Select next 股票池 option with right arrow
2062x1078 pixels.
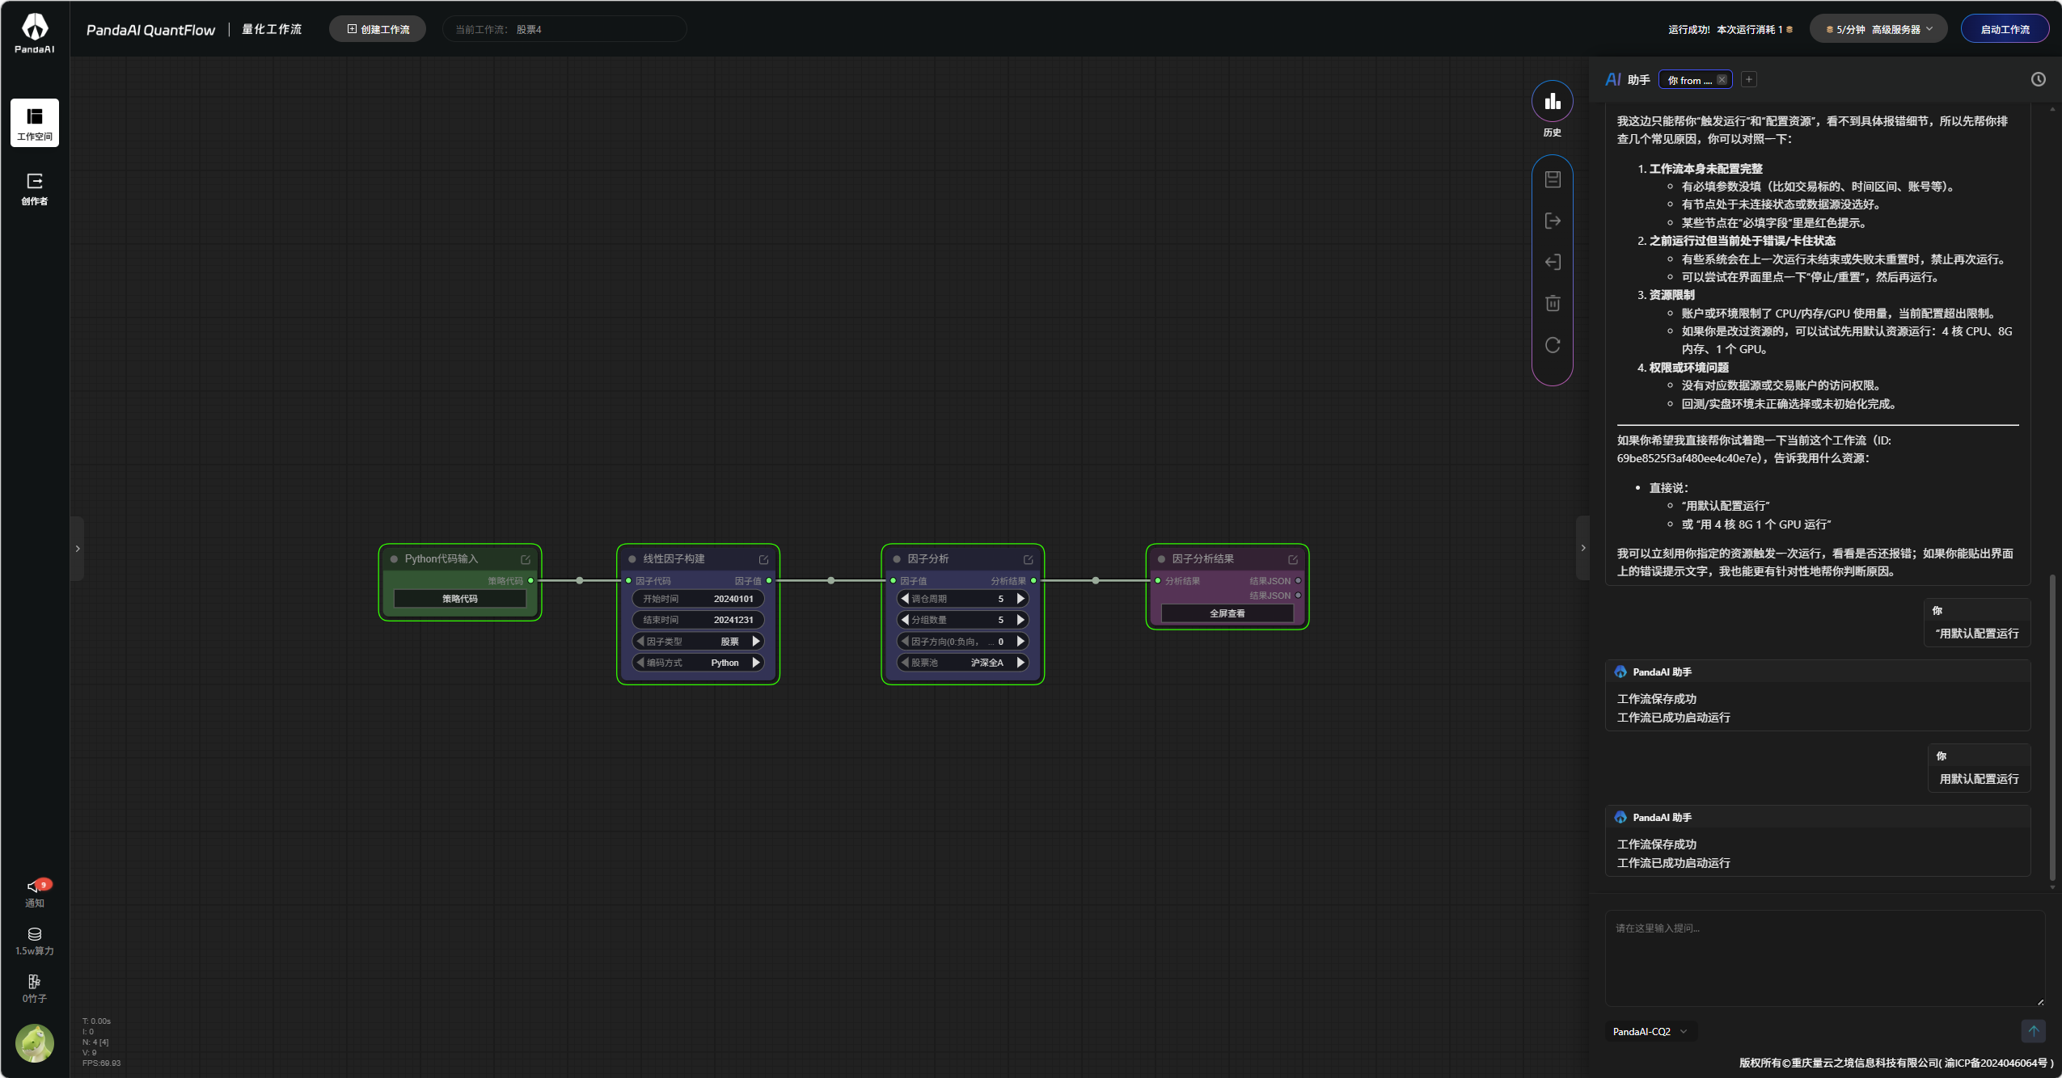coord(1020,663)
